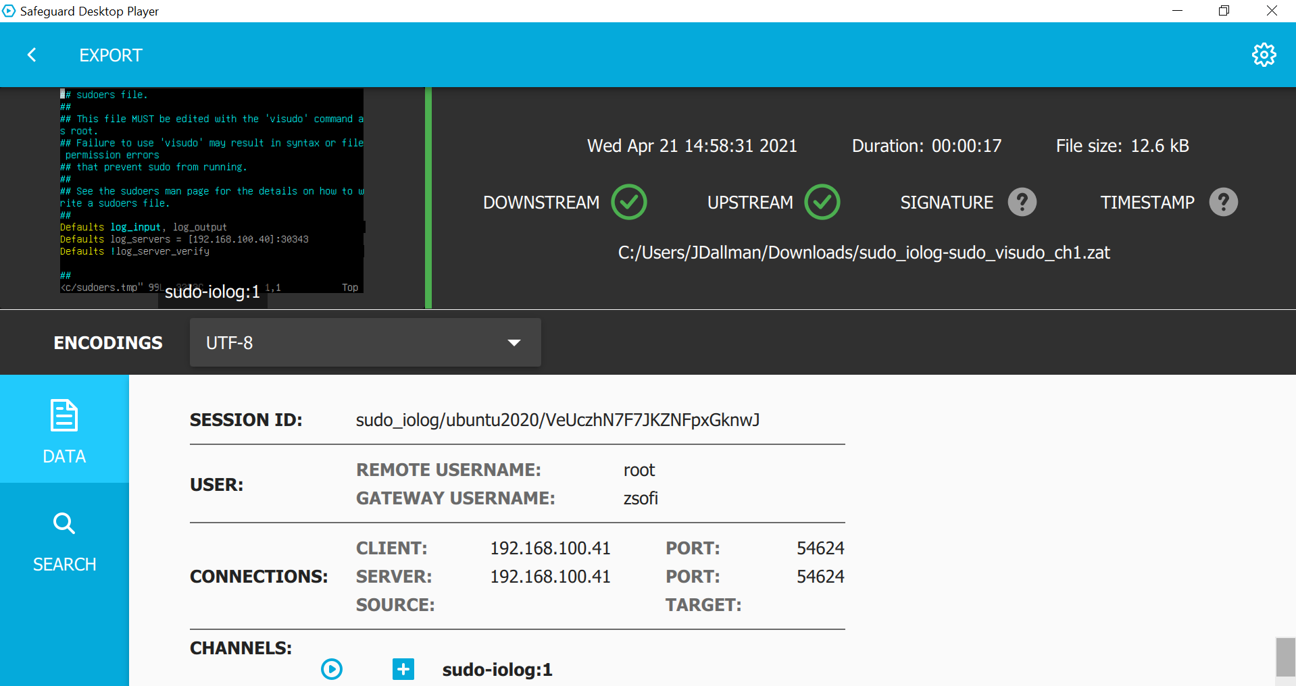Click the EXPORT header label

[111, 55]
